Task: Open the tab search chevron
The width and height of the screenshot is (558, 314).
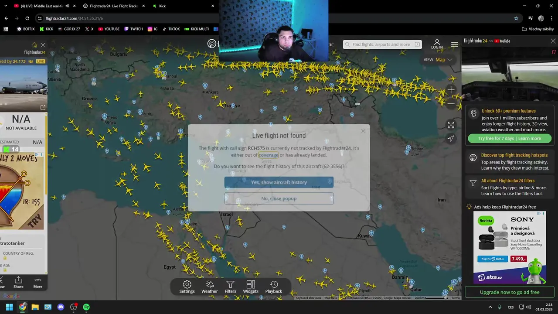Action: click(x=6, y=6)
